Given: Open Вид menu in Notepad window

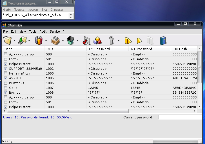Looking at the screenshot, I should pos(44,10).
